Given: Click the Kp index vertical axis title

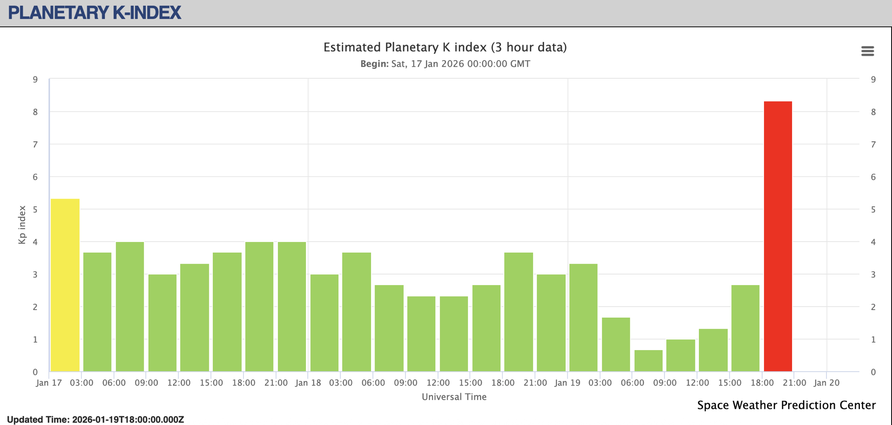Looking at the screenshot, I should 22,225.
